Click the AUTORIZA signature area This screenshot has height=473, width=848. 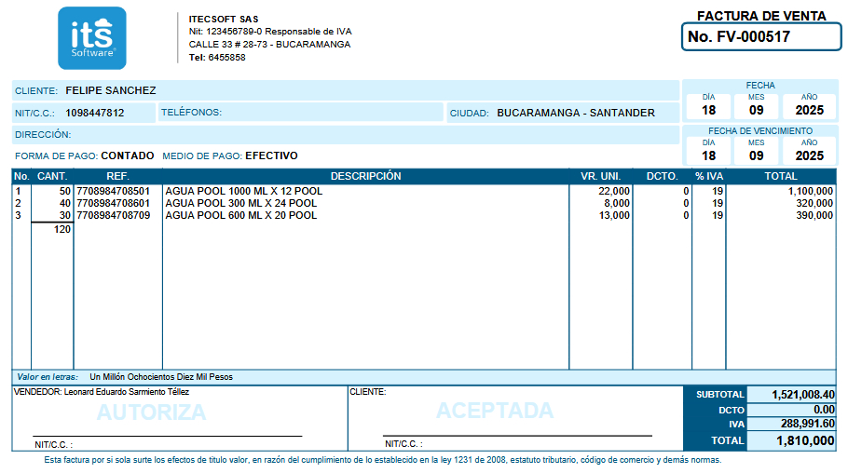151,412
